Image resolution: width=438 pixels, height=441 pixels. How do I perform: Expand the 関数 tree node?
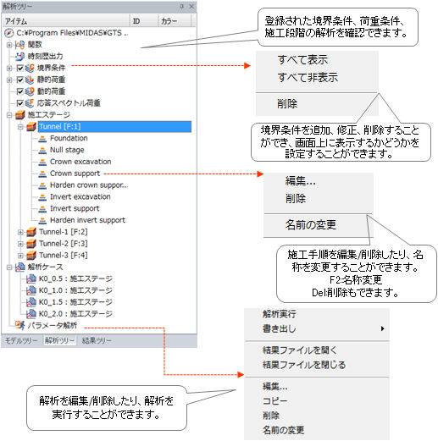pos(9,45)
